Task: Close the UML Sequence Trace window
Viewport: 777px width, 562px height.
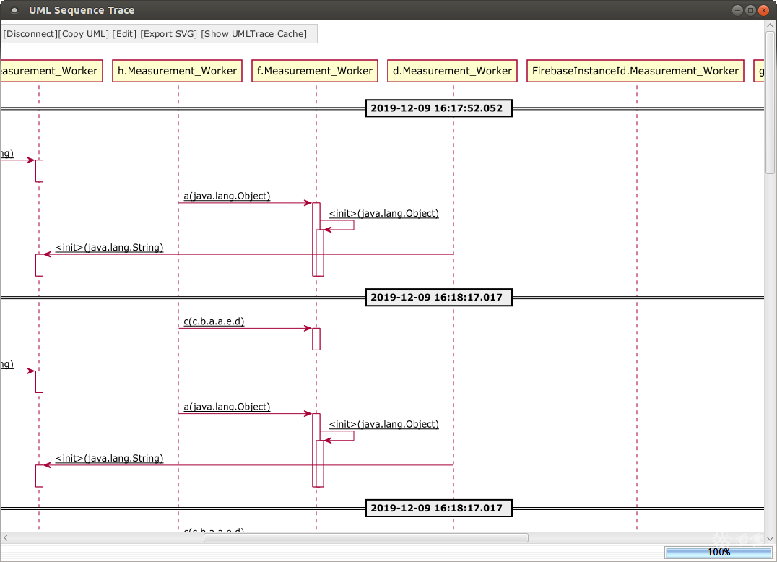Action: [x=763, y=10]
